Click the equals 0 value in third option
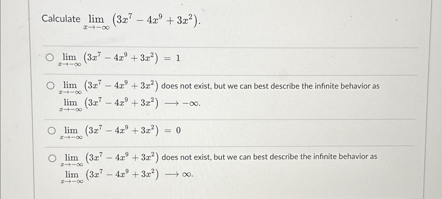This screenshot has width=442, height=199. tap(176, 130)
